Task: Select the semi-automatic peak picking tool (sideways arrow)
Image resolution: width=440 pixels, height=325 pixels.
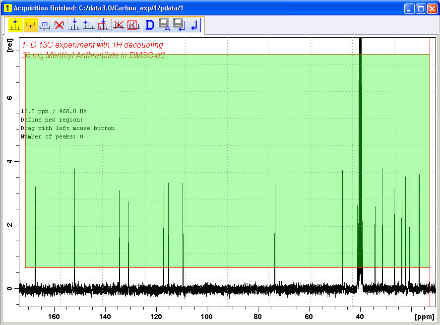Action: pyautogui.click(x=89, y=25)
